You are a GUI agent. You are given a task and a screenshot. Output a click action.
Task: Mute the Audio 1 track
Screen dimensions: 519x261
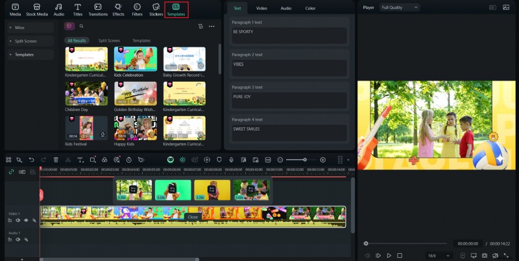click(x=18, y=240)
